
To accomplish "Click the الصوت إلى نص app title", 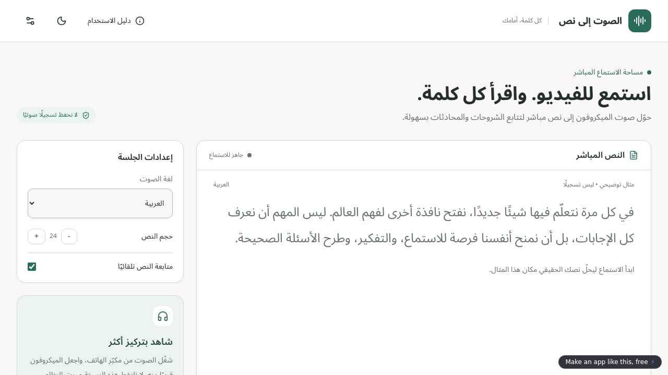I will tap(590, 21).
